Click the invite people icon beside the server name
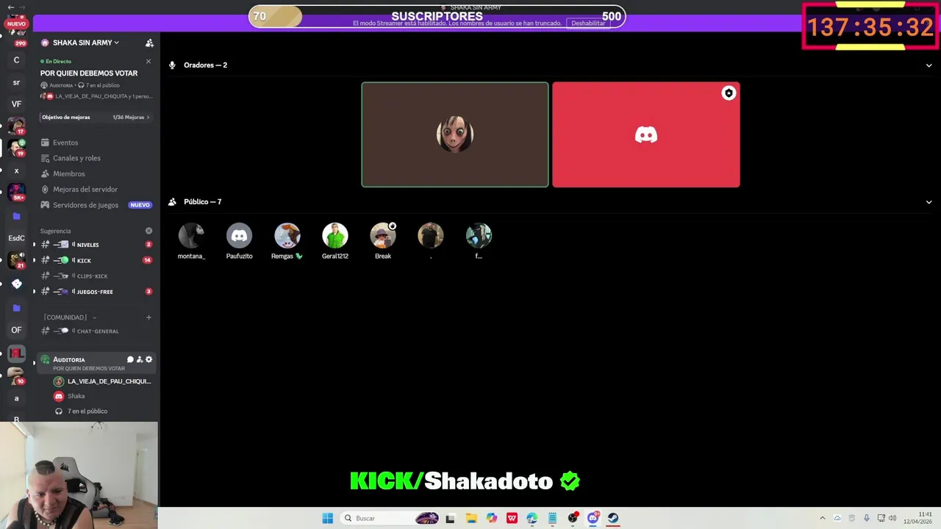The height and width of the screenshot is (529, 941). pyautogui.click(x=149, y=43)
